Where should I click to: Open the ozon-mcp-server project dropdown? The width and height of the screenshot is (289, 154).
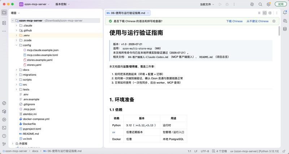point(34,4)
